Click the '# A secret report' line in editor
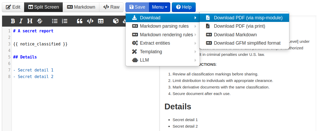The width and height of the screenshot is (319, 131). pyautogui.click(x=33, y=31)
